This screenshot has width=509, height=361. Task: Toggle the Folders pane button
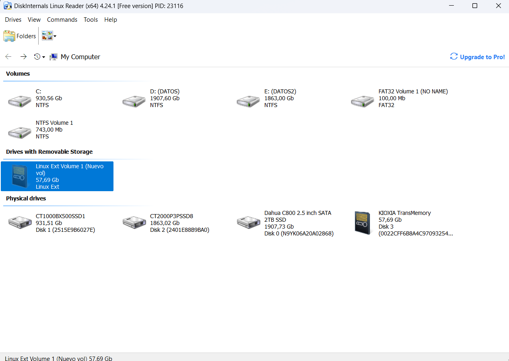pyautogui.click(x=20, y=36)
